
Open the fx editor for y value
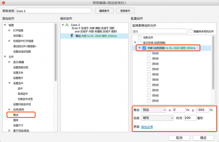point(211,110)
